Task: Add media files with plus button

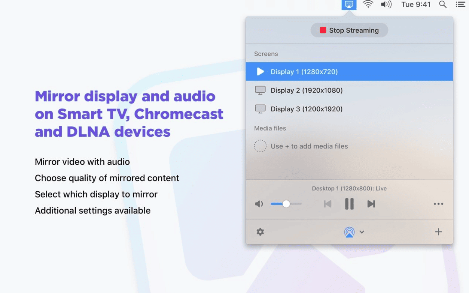Action: (438, 232)
